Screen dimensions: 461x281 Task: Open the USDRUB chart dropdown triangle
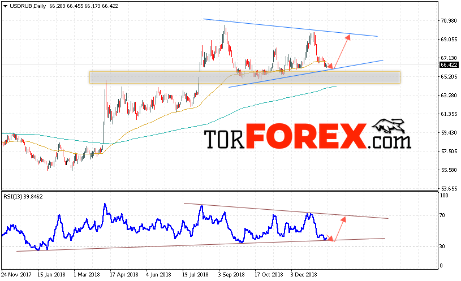[x=5, y=6]
